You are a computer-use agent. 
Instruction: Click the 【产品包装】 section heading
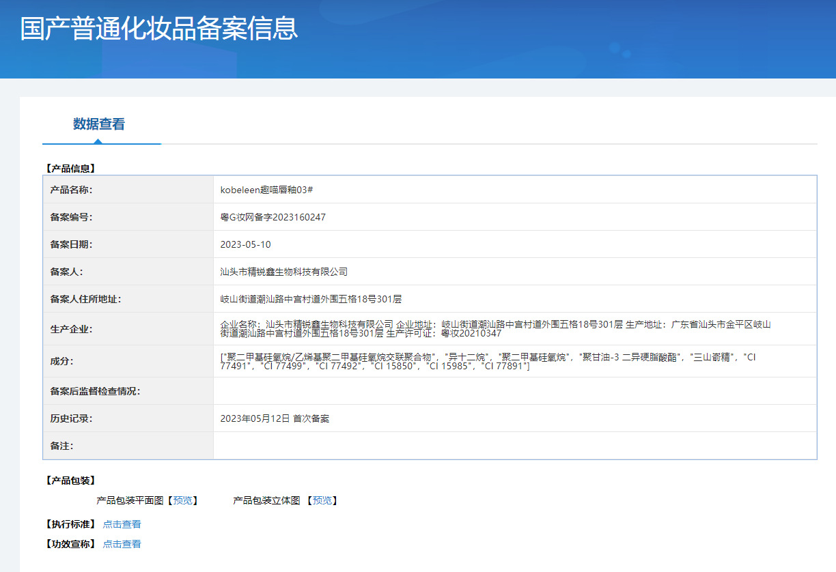[70, 481]
